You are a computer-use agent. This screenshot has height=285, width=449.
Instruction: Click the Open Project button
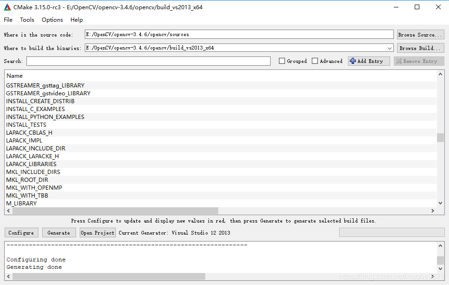pyautogui.click(x=97, y=233)
